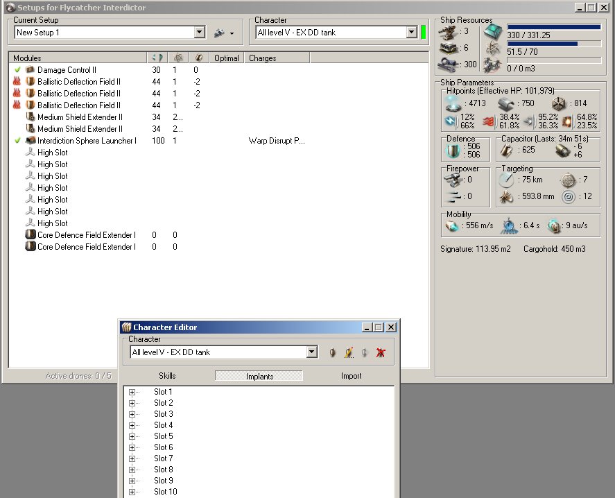
Task: Click the capacitor column header icon
Action: click(x=199, y=58)
